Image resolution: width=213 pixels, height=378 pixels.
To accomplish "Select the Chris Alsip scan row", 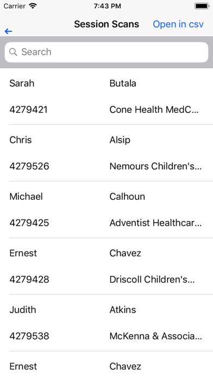I will (x=106, y=153).
